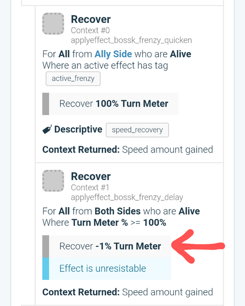The height and width of the screenshot is (306, 245).
Task: Open the Ally Side link
Action: 113,54
